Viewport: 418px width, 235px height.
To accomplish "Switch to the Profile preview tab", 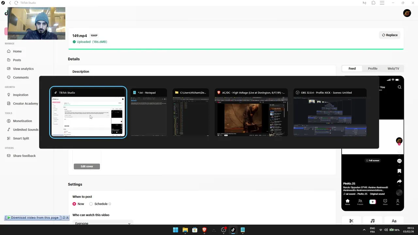I will [373, 69].
